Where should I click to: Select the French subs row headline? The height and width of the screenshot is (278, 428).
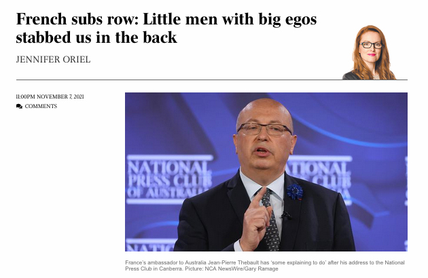pos(166,28)
